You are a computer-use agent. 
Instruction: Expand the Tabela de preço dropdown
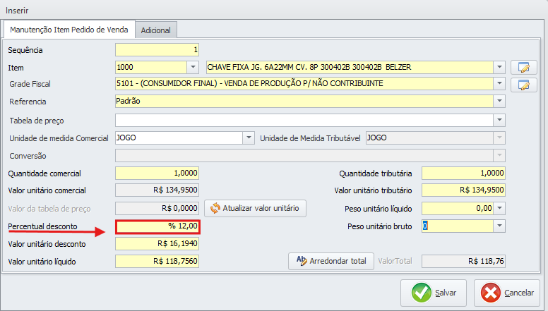(x=500, y=120)
